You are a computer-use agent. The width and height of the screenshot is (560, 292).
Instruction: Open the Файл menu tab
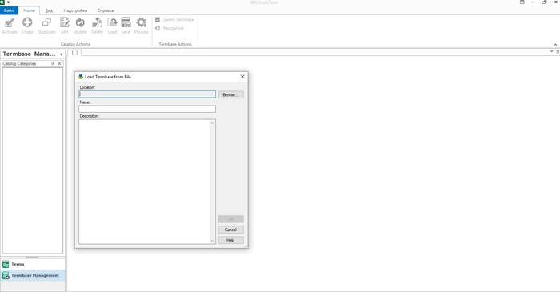[x=9, y=10]
